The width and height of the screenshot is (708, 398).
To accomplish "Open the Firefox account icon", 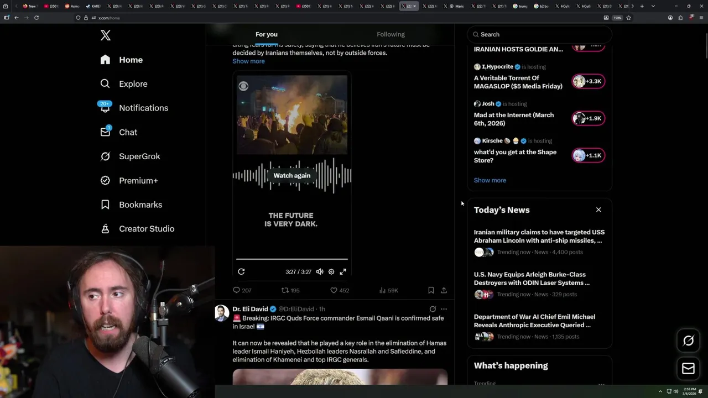I will coord(670,18).
